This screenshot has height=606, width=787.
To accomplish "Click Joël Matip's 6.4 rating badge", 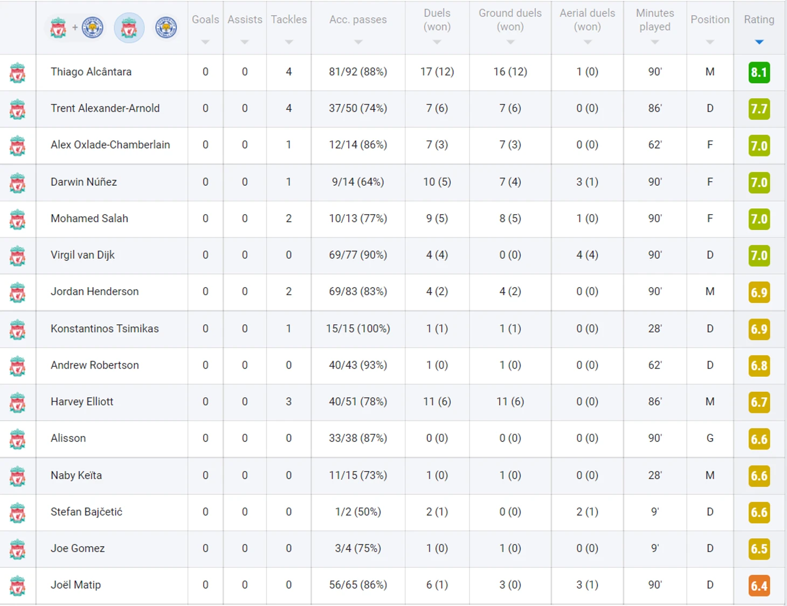I will coord(759,586).
